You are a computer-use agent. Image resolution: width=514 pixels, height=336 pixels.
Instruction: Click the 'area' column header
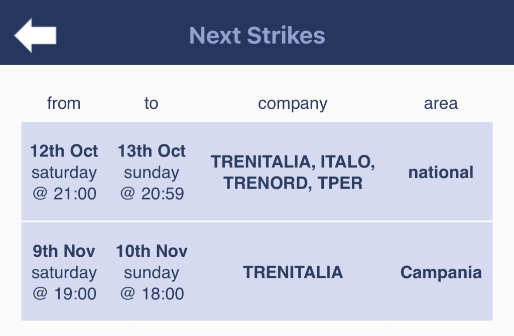coord(441,103)
